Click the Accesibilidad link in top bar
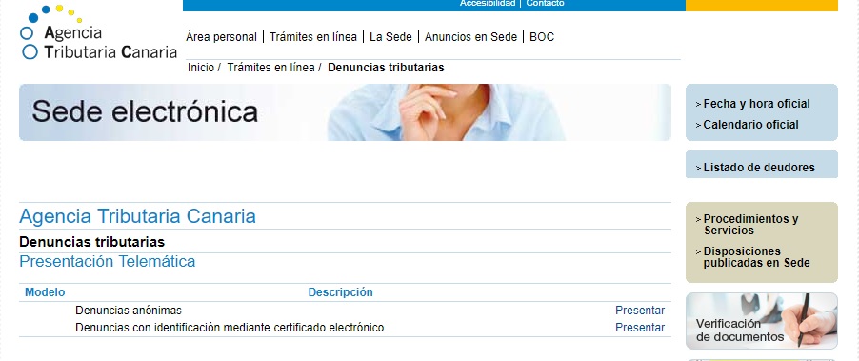 (x=488, y=3)
